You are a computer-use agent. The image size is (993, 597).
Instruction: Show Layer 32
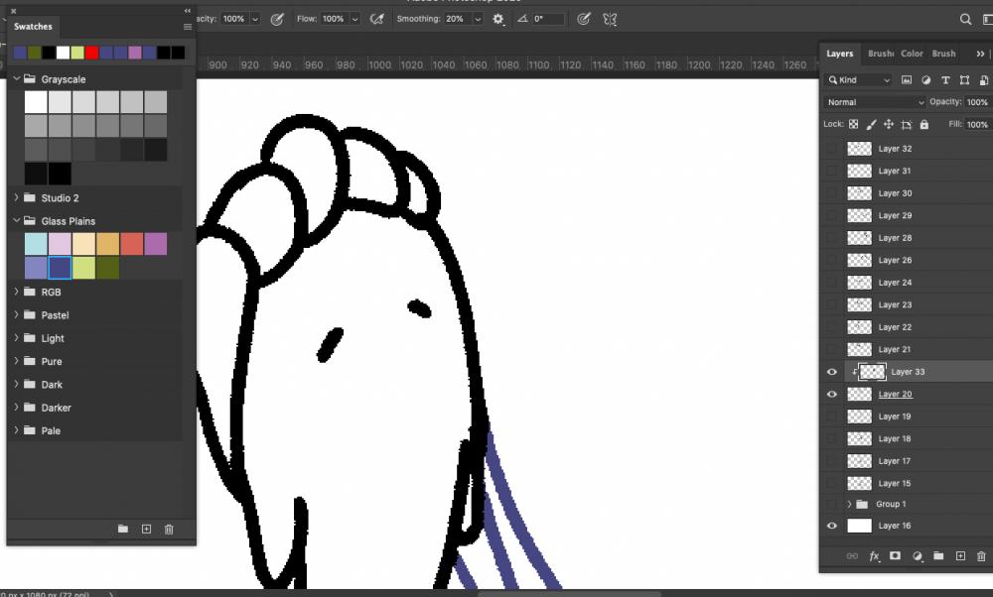tap(832, 149)
